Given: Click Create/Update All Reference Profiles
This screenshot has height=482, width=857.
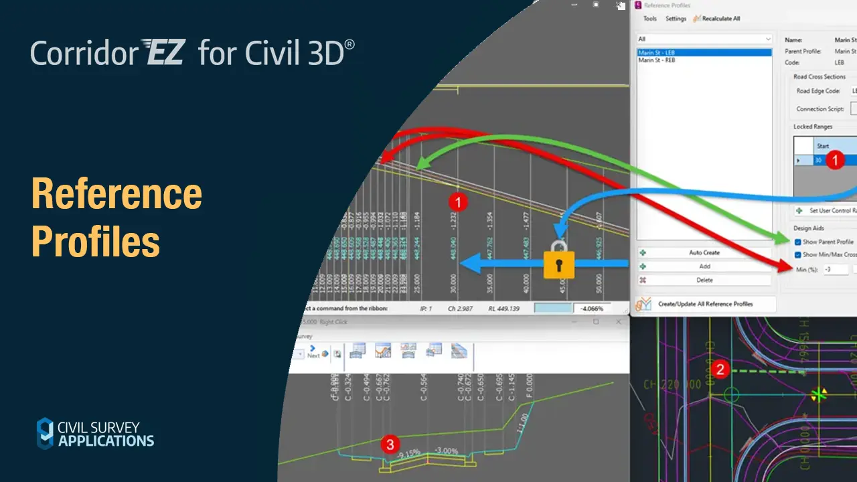Looking at the screenshot, I should pyautogui.click(x=705, y=304).
